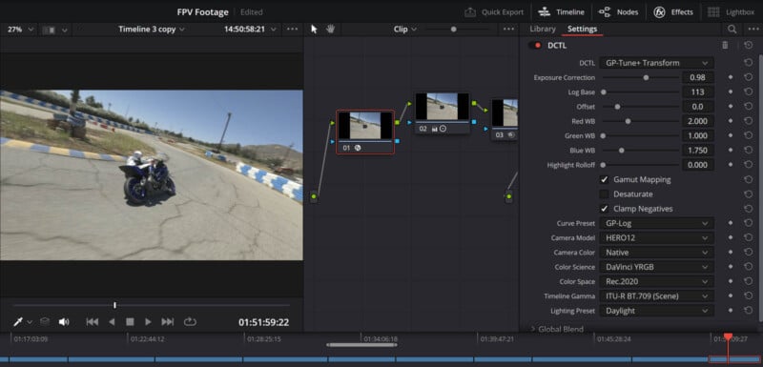Toggle the Effects panel
This screenshot has height=367, width=763.
pyautogui.click(x=673, y=12)
